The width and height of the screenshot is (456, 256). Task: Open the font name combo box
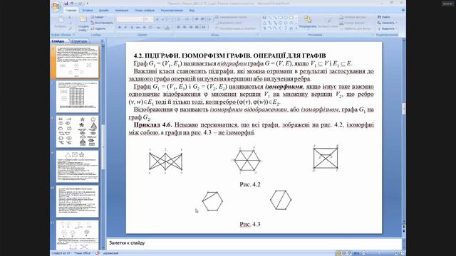click(130, 19)
